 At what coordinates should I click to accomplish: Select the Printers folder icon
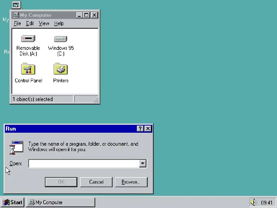point(61,69)
